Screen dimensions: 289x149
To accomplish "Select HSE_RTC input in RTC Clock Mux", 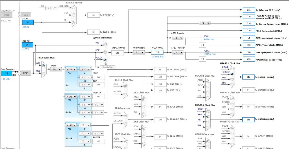I will pos(74,8).
